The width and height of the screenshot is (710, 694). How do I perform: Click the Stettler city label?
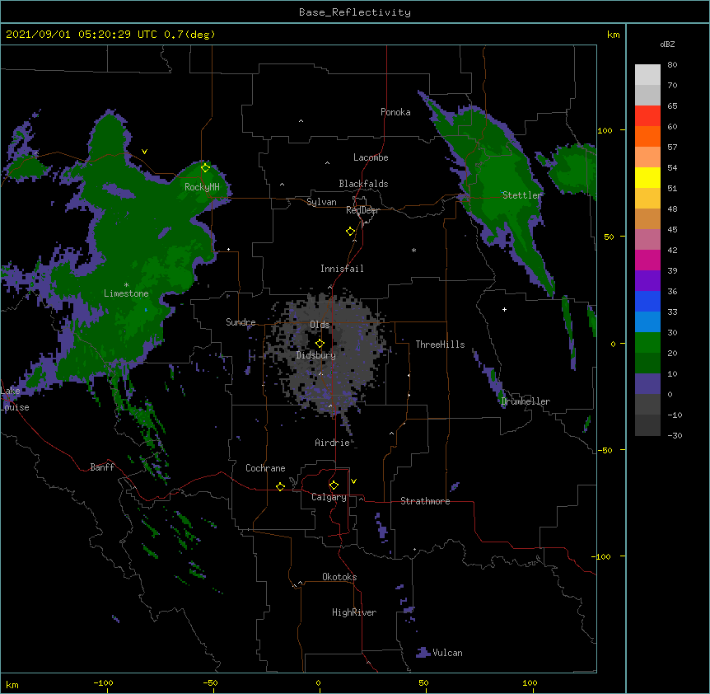(522, 195)
